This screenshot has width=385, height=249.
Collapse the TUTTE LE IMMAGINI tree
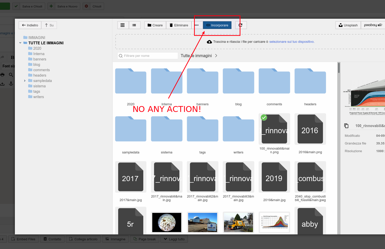pos(20,43)
